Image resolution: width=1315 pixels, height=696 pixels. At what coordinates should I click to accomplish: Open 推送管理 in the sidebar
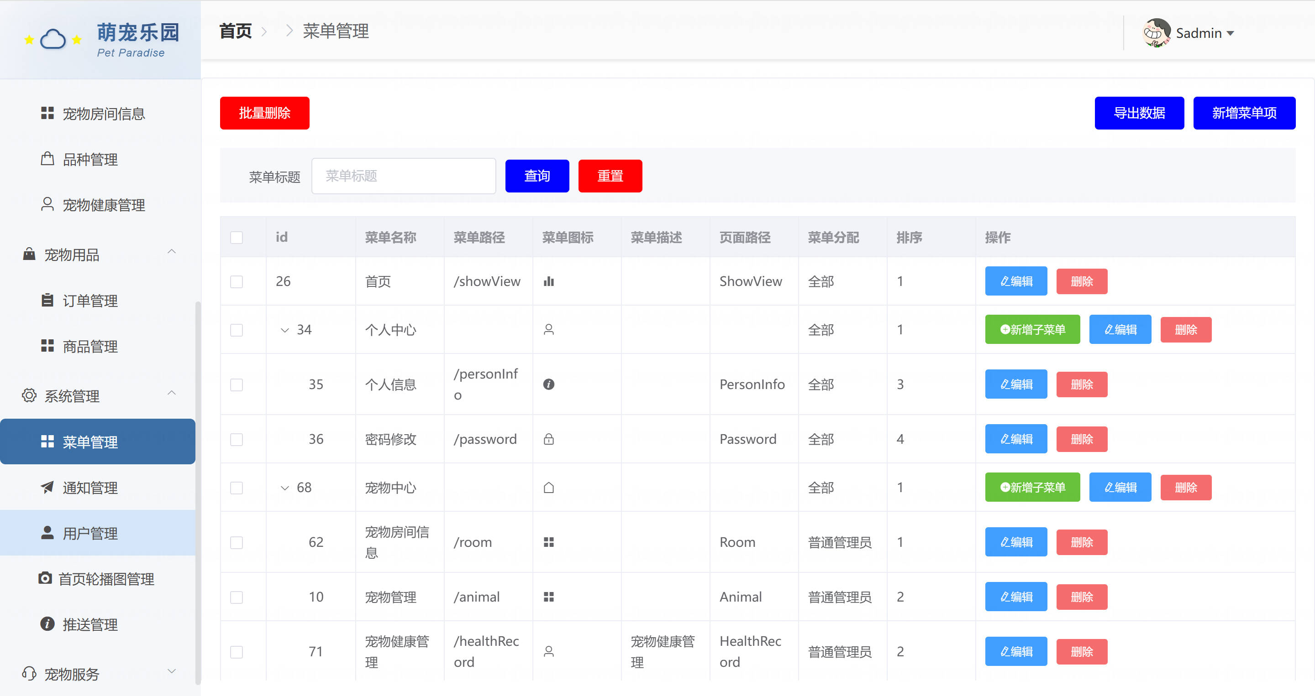click(98, 624)
